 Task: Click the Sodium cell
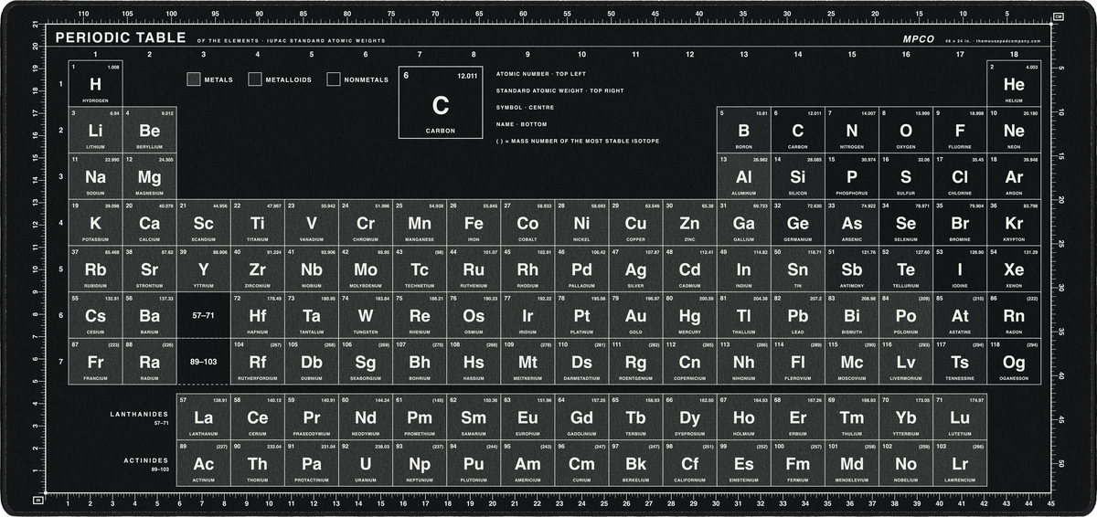[95, 176]
